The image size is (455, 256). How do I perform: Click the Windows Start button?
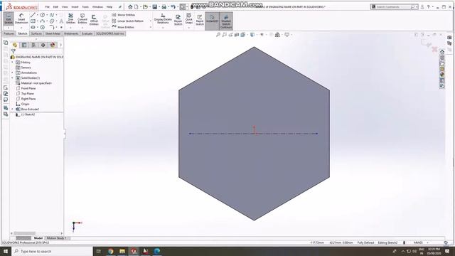point(6,251)
